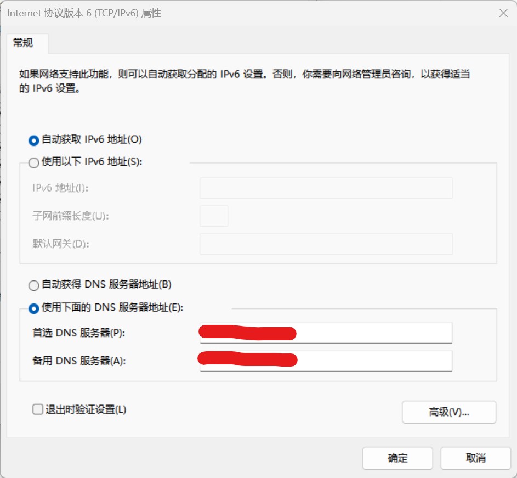This screenshot has width=517, height=478.
Task: Close the IPv6 properties dialog window
Action: 502,13
